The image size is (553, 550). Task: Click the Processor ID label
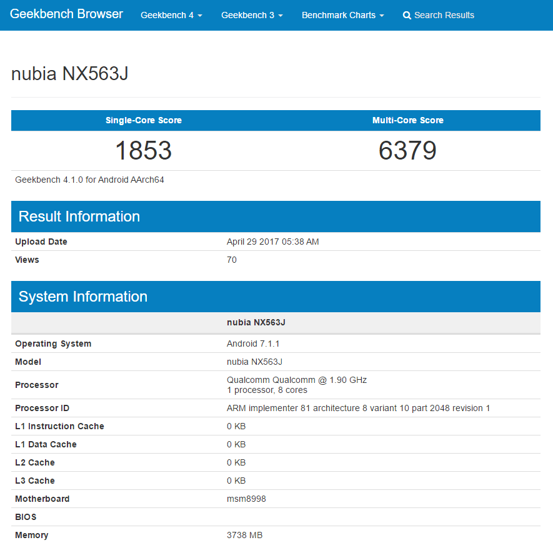42,408
